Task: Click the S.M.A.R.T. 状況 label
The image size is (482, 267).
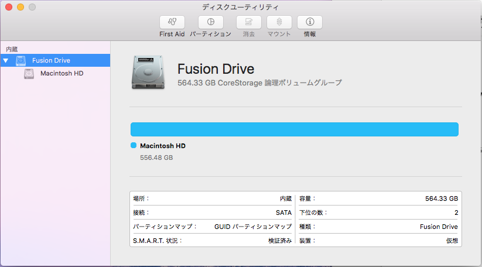Action: [x=158, y=241]
